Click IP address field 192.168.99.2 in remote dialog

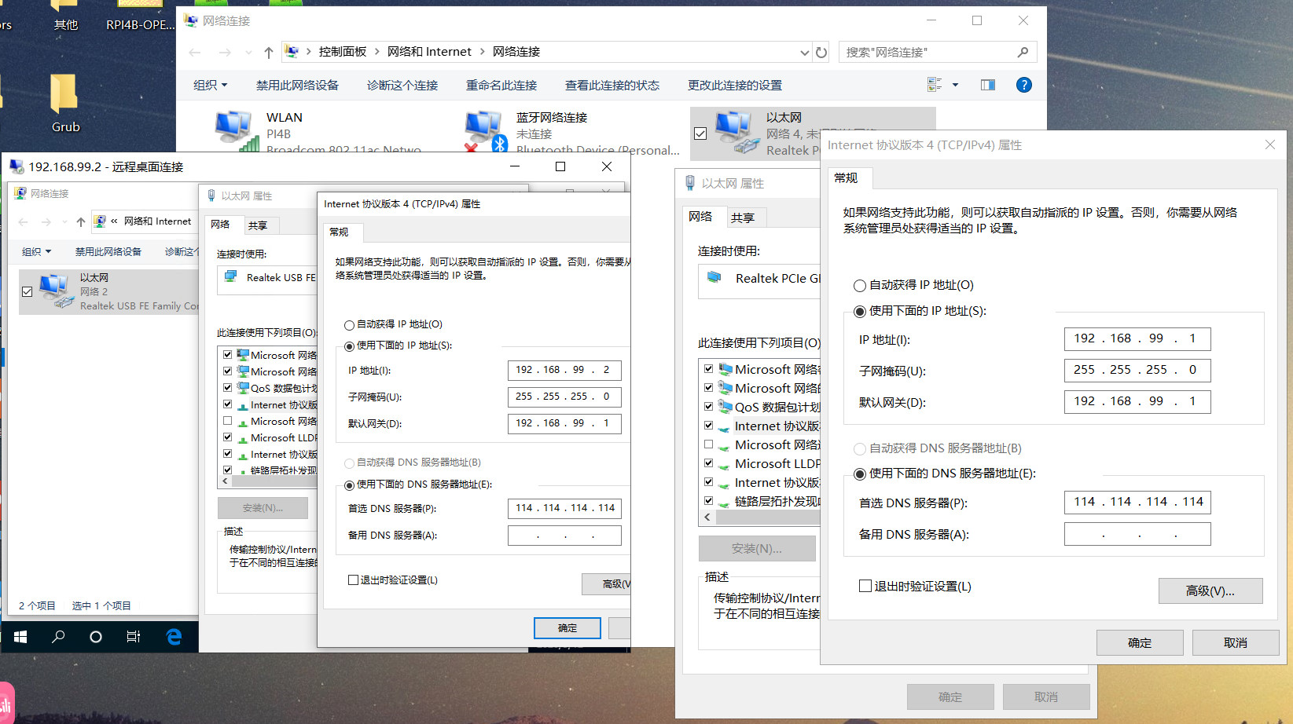[564, 370]
